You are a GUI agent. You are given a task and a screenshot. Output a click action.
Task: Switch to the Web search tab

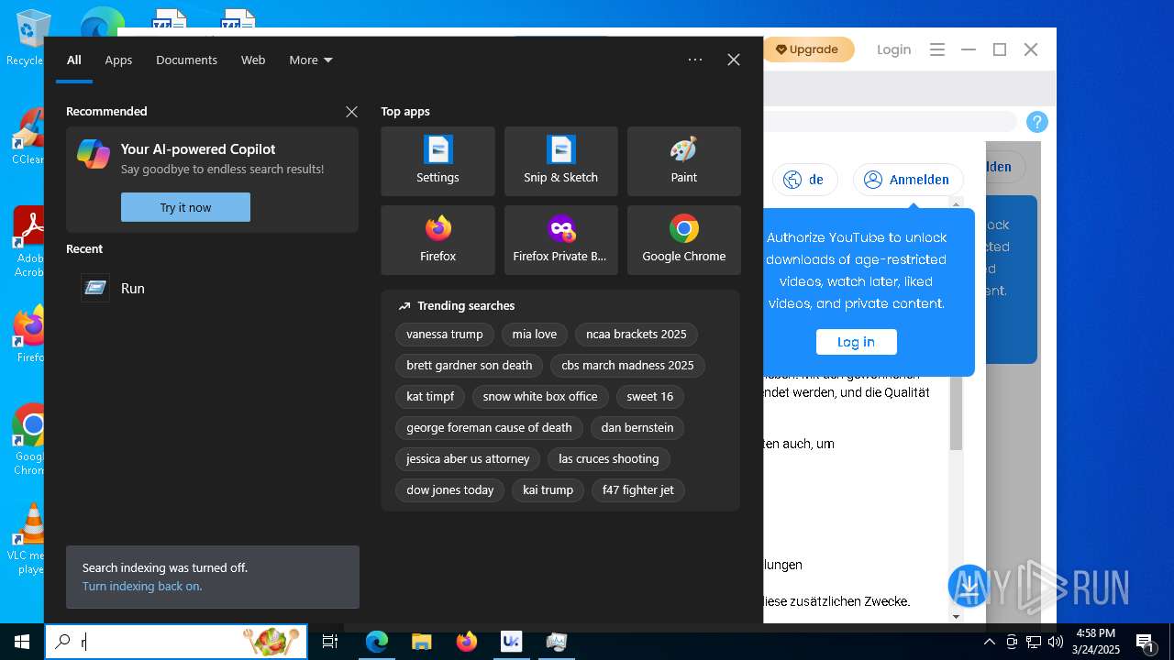click(x=253, y=60)
